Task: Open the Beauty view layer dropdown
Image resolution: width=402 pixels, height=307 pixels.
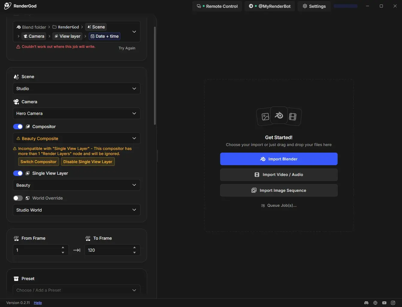Action: 77,185
